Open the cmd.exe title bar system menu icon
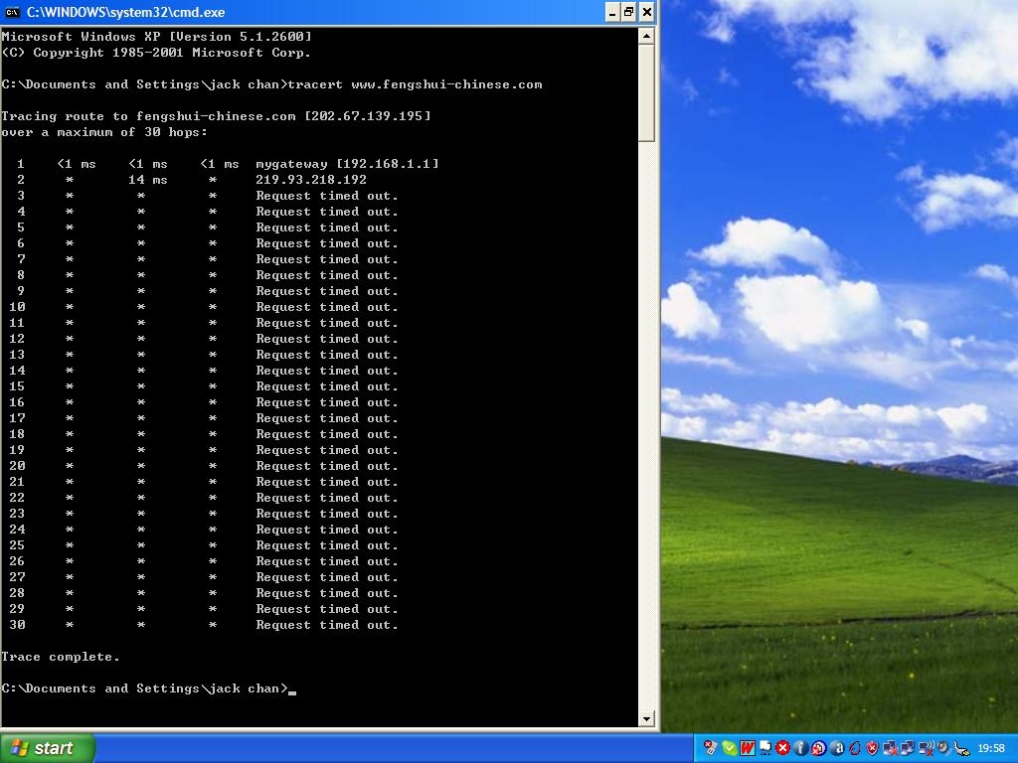The height and width of the screenshot is (763, 1018). pyautogui.click(x=12, y=12)
